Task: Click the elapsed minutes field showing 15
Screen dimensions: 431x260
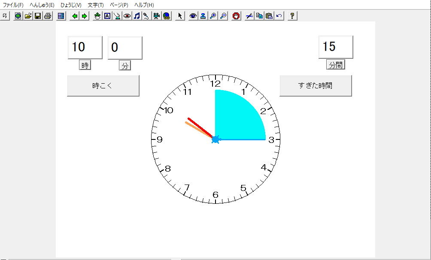Action: coord(336,47)
